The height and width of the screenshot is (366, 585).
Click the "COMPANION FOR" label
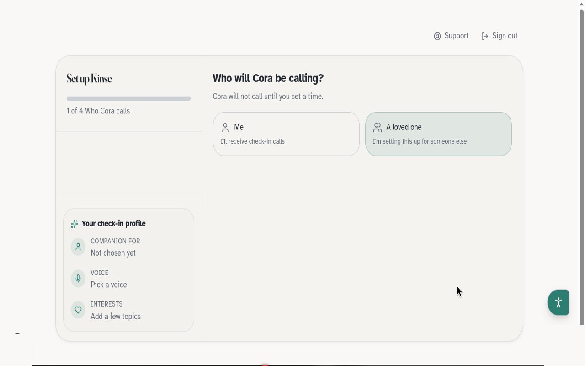point(115,241)
